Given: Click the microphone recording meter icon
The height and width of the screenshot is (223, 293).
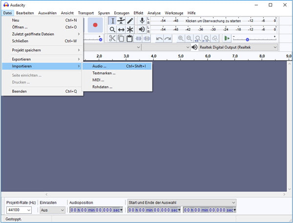Looking at the screenshot, I should 142,20.
